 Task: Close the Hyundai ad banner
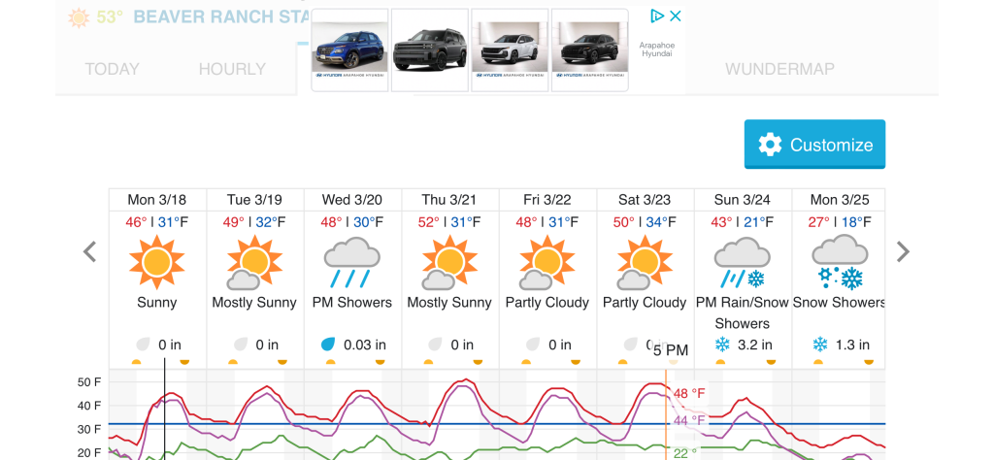(676, 16)
